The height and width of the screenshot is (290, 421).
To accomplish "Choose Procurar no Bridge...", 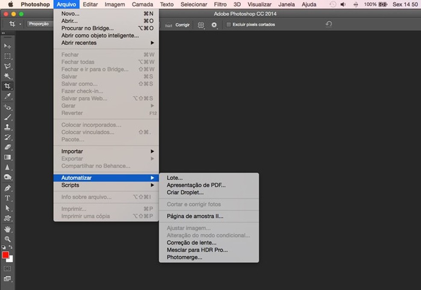I will [x=106, y=28].
